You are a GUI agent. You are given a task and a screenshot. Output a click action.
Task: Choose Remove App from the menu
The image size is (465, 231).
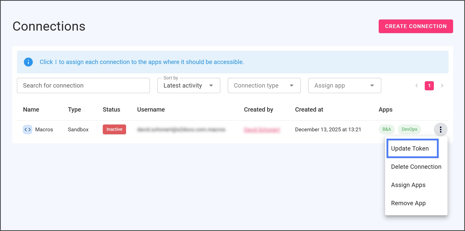click(x=408, y=203)
